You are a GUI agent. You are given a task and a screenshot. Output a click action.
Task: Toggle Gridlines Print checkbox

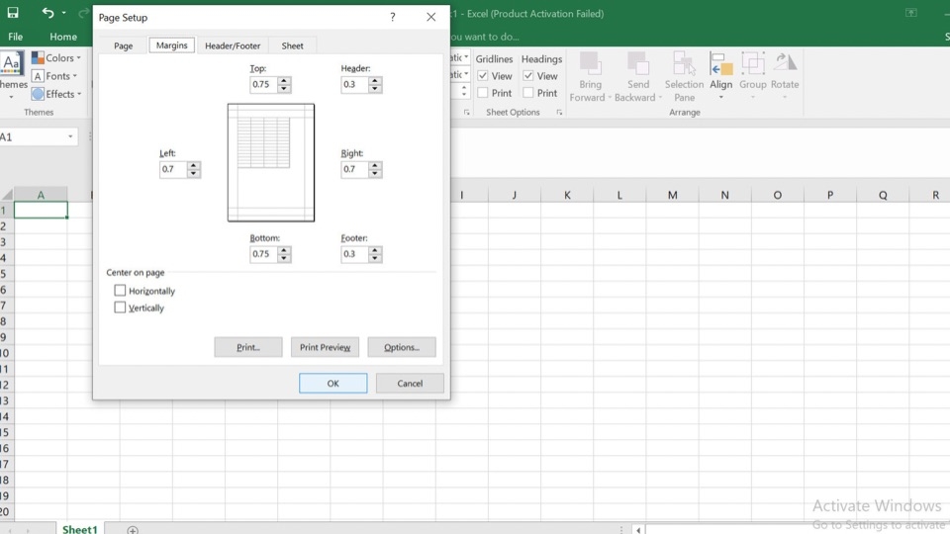pos(483,93)
